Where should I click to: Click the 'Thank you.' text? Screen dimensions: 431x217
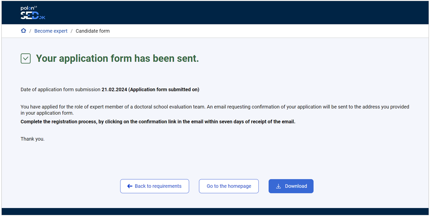tap(32, 139)
